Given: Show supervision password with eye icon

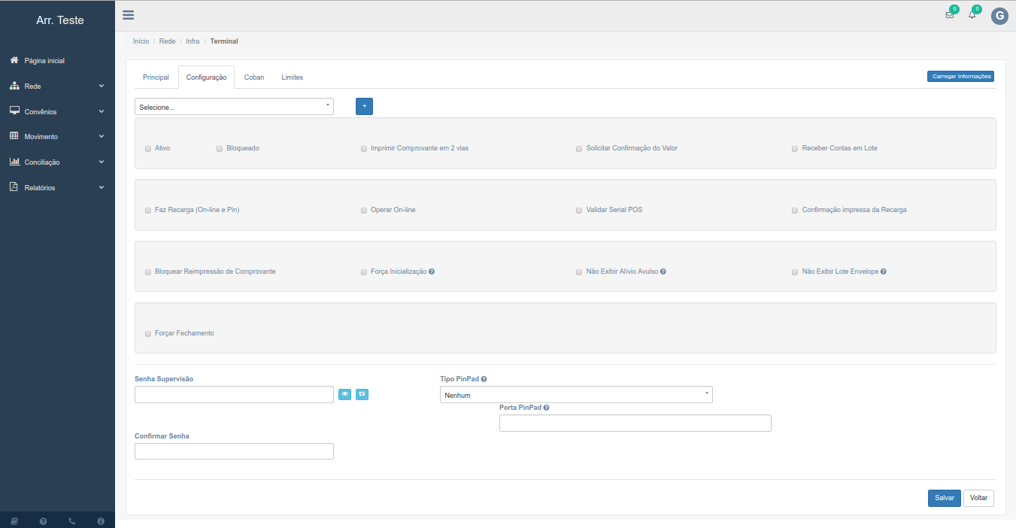Looking at the screenshot, I should (x=344, y=394).
